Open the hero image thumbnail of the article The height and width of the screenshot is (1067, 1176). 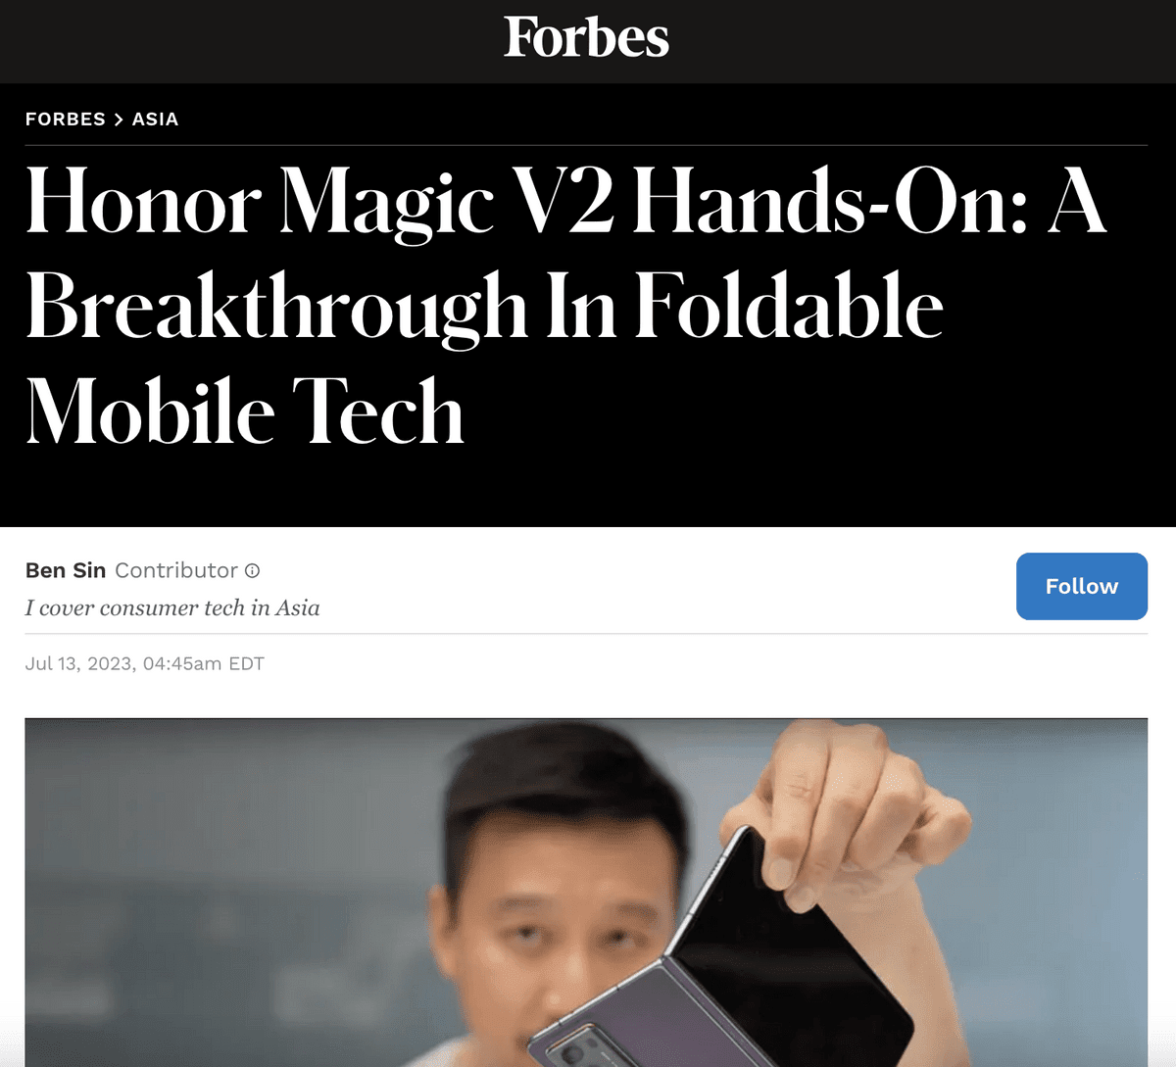pyautogui.click(x=586, y=893)
